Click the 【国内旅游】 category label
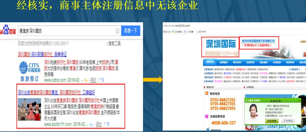This screenshot has height=132, width=306. coord(209,77)
